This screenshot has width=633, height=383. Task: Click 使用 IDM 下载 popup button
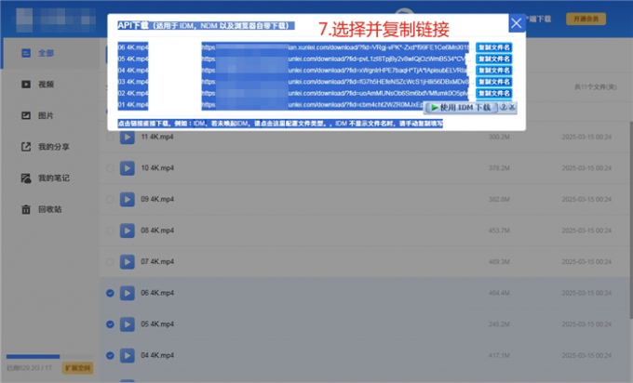coord(461,108)
